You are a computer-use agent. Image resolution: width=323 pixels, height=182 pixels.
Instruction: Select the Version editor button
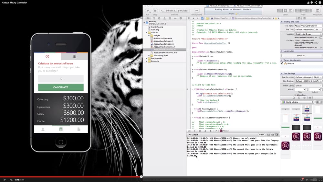[x=291, y=11]
